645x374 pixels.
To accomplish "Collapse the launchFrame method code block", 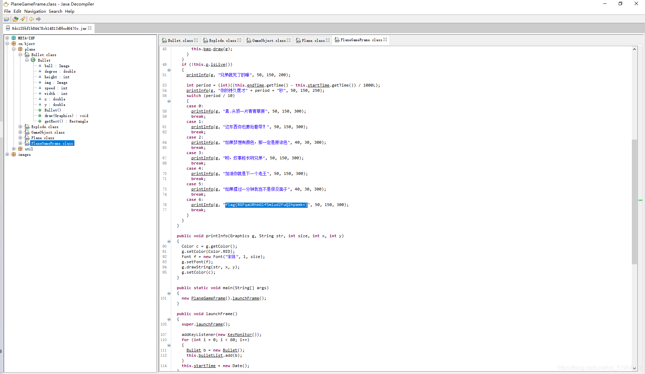I will click(x=169, y=319).
